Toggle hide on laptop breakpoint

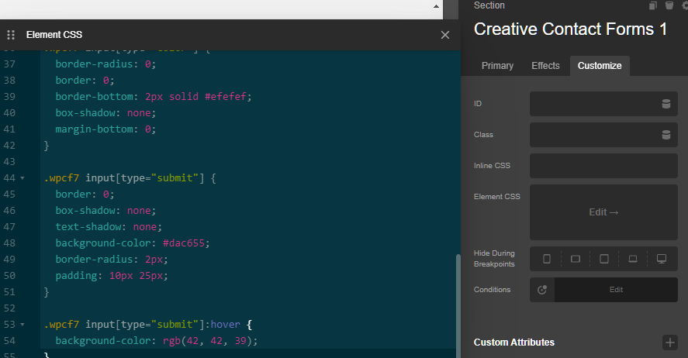point(633,259)
